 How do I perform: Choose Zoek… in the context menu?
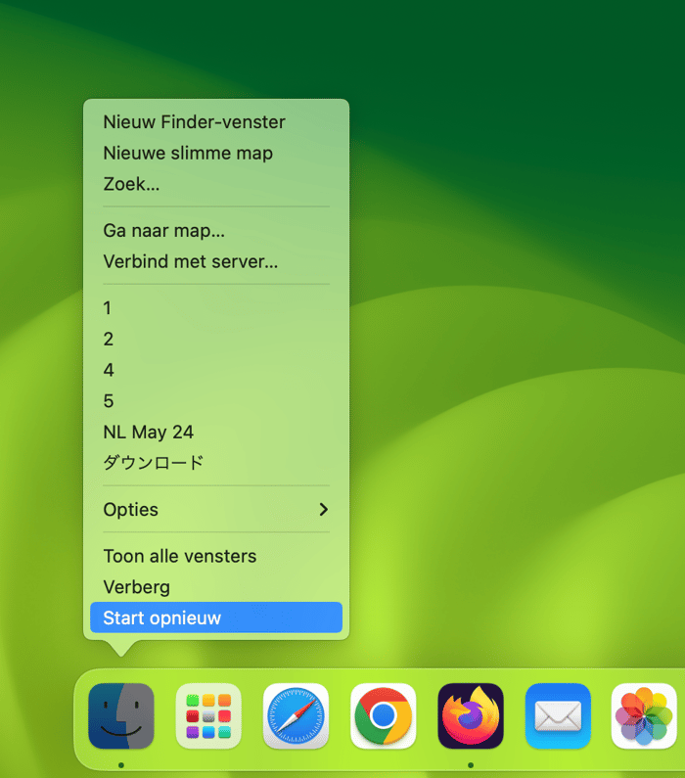pyautogui.click(x=216, y=184)
